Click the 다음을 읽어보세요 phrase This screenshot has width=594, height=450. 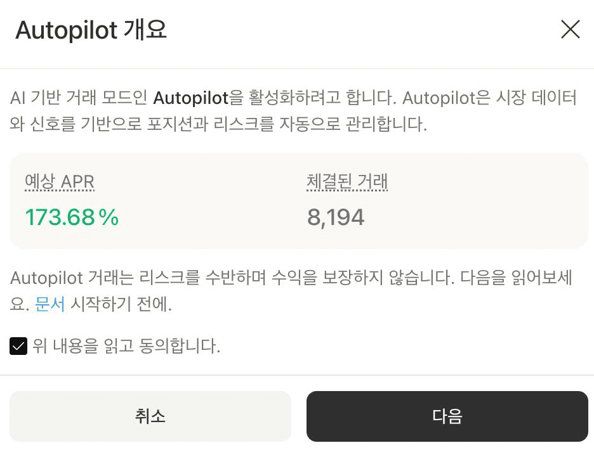pos(517,278)
